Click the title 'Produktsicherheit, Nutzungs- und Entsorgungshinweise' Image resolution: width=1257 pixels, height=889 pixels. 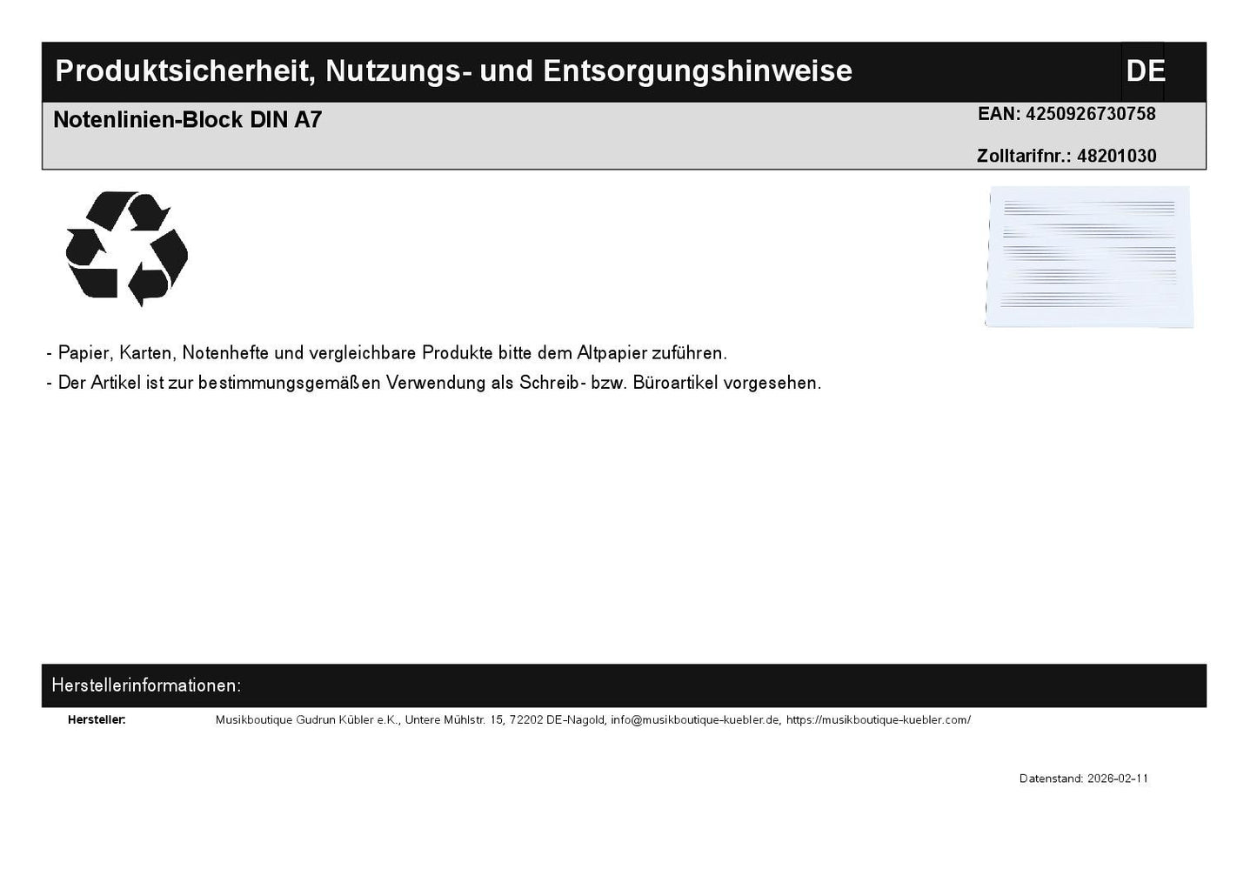tap(453, 71)
